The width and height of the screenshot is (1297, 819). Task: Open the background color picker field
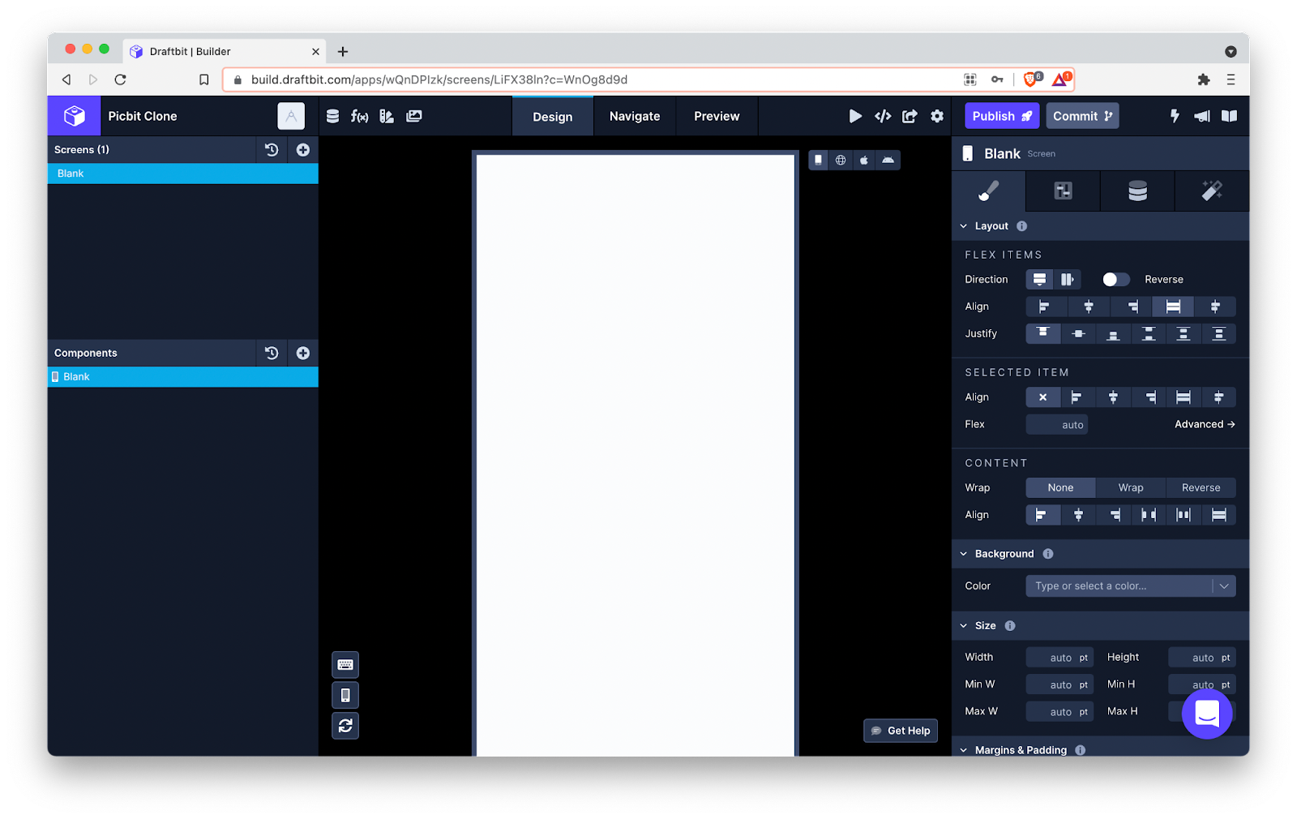(1123, 585)
